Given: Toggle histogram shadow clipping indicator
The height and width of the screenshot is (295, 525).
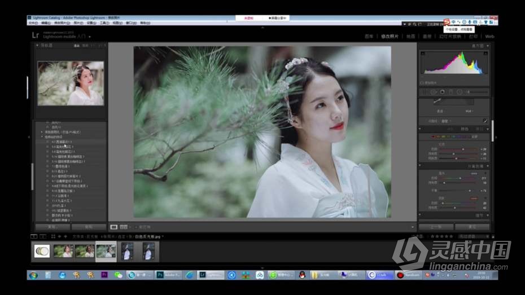Looking at the screenshot, I should click(x=423, y=54).
